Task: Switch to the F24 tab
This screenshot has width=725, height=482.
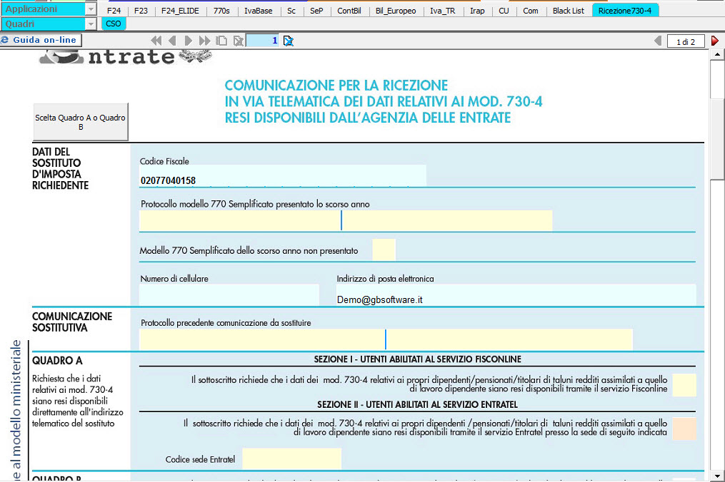Action: pyautogui.click(x=114, y=11)
